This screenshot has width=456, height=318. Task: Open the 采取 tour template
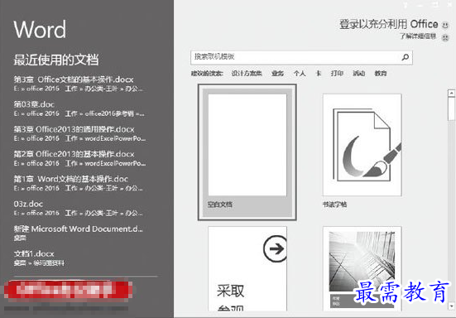(x=247, y=269)
